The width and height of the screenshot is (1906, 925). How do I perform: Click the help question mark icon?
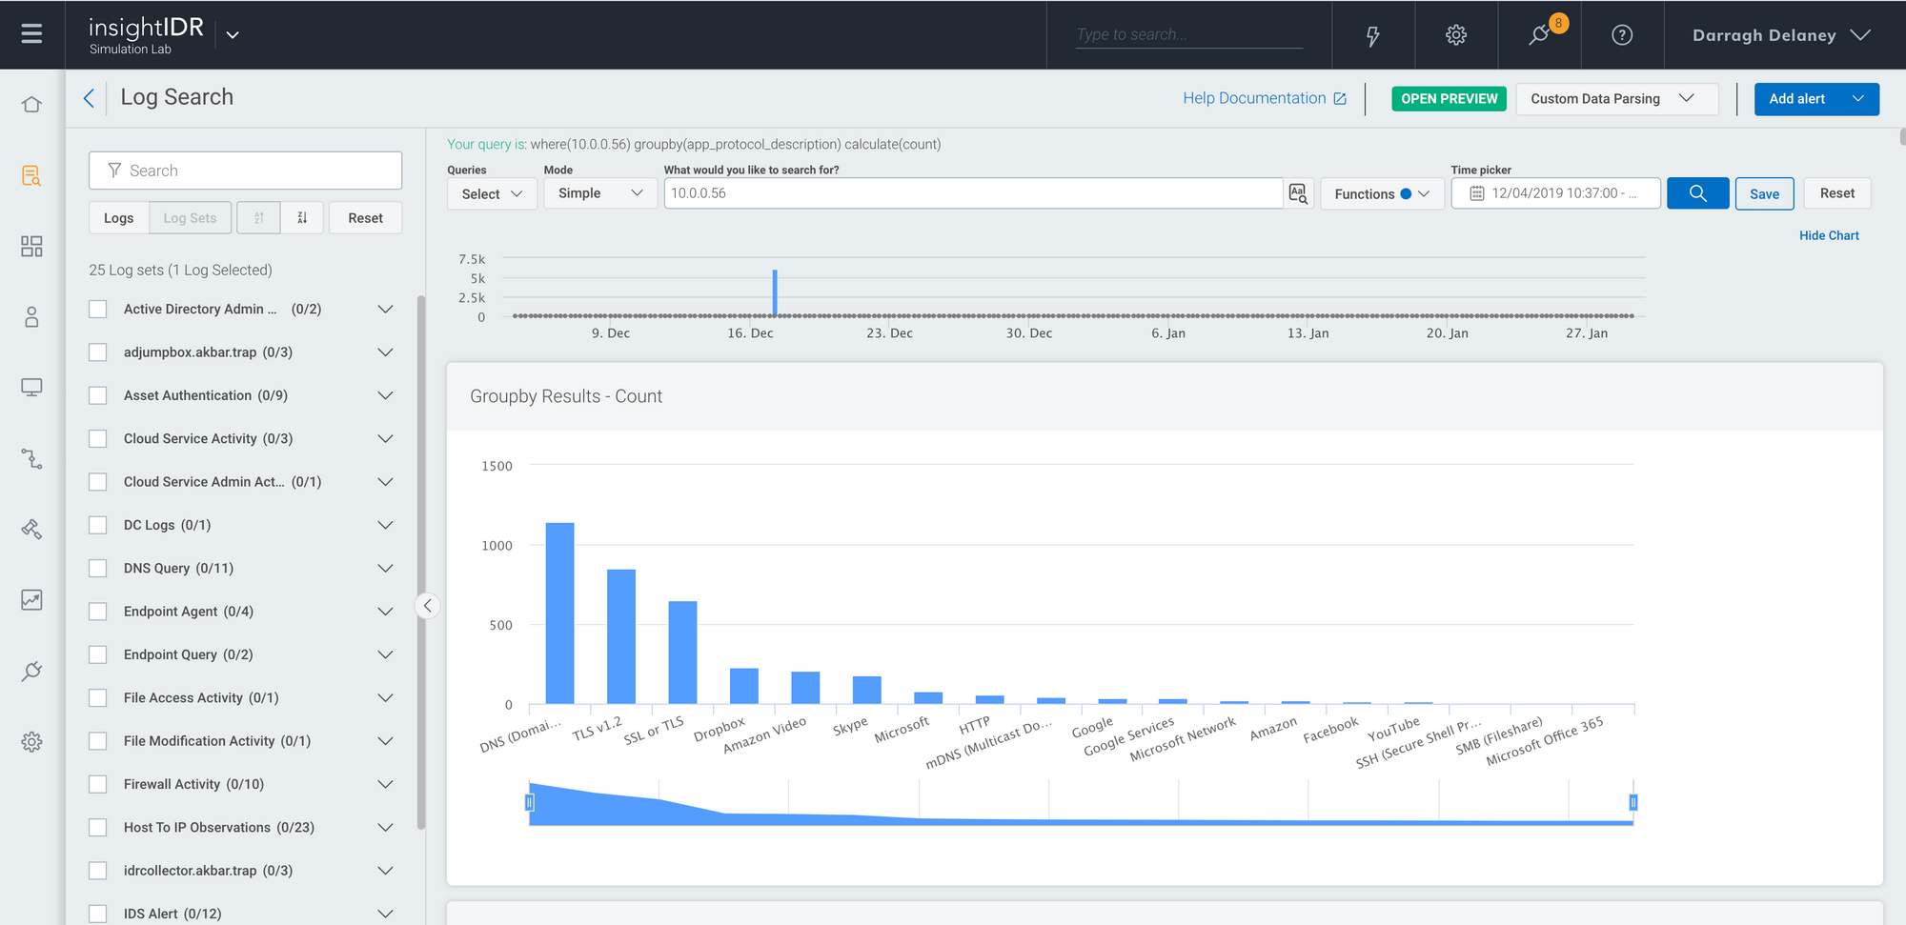point(1621,35)
